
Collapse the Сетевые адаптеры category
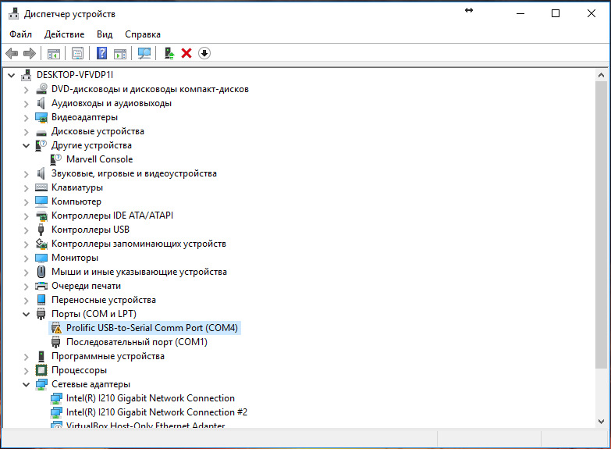(x=26, y=385)
